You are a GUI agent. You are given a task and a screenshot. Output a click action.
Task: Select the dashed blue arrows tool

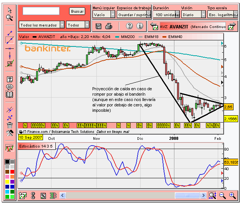coord(10,118)
